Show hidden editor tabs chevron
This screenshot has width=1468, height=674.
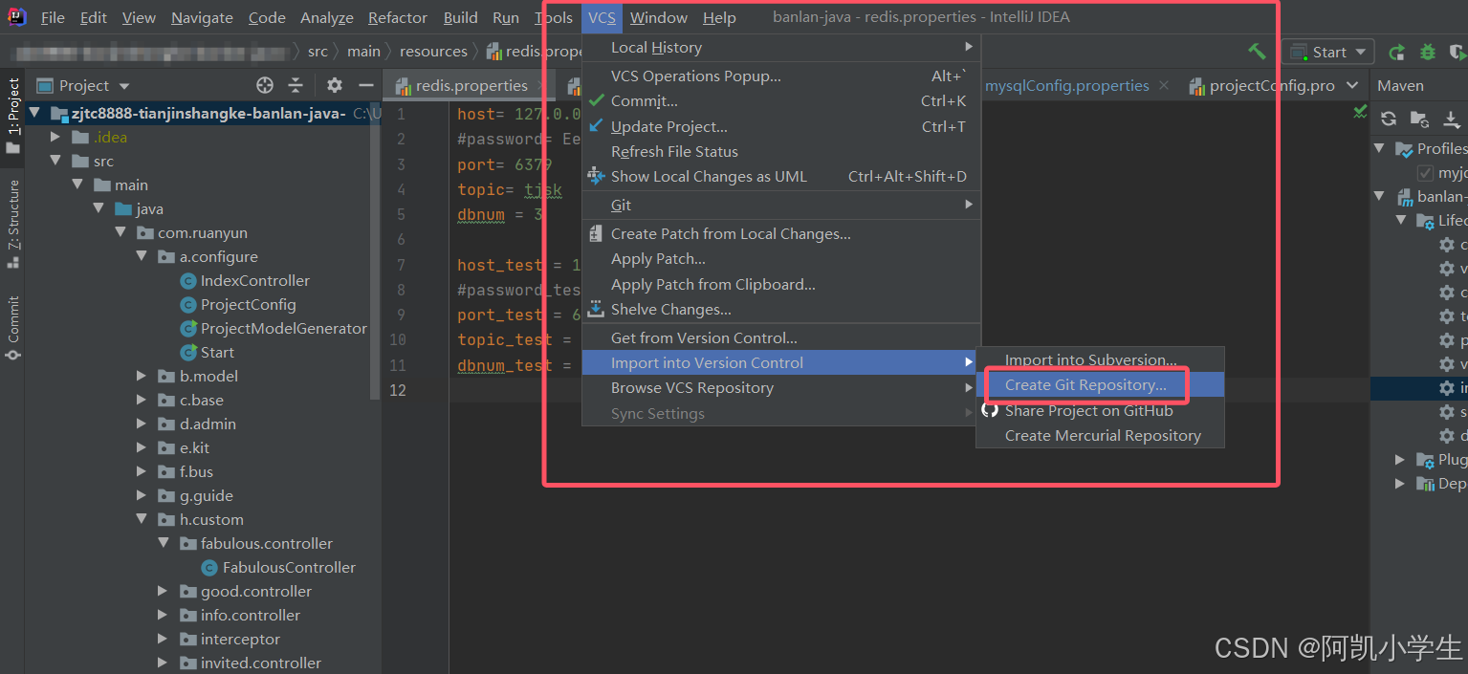[x=1352, y=85]
